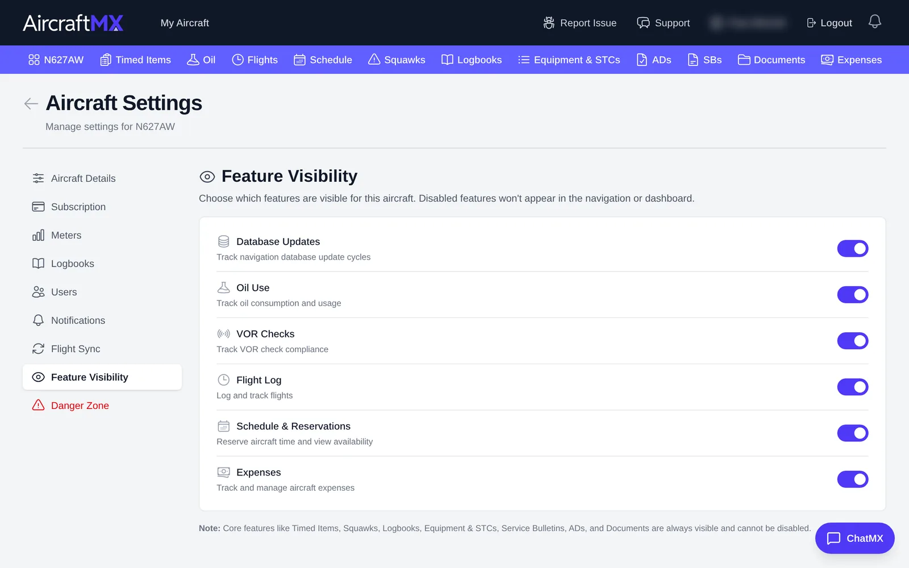Screen dimensions: 909x568
Task: Open the Danger Zone section
Action: point(102,406)
